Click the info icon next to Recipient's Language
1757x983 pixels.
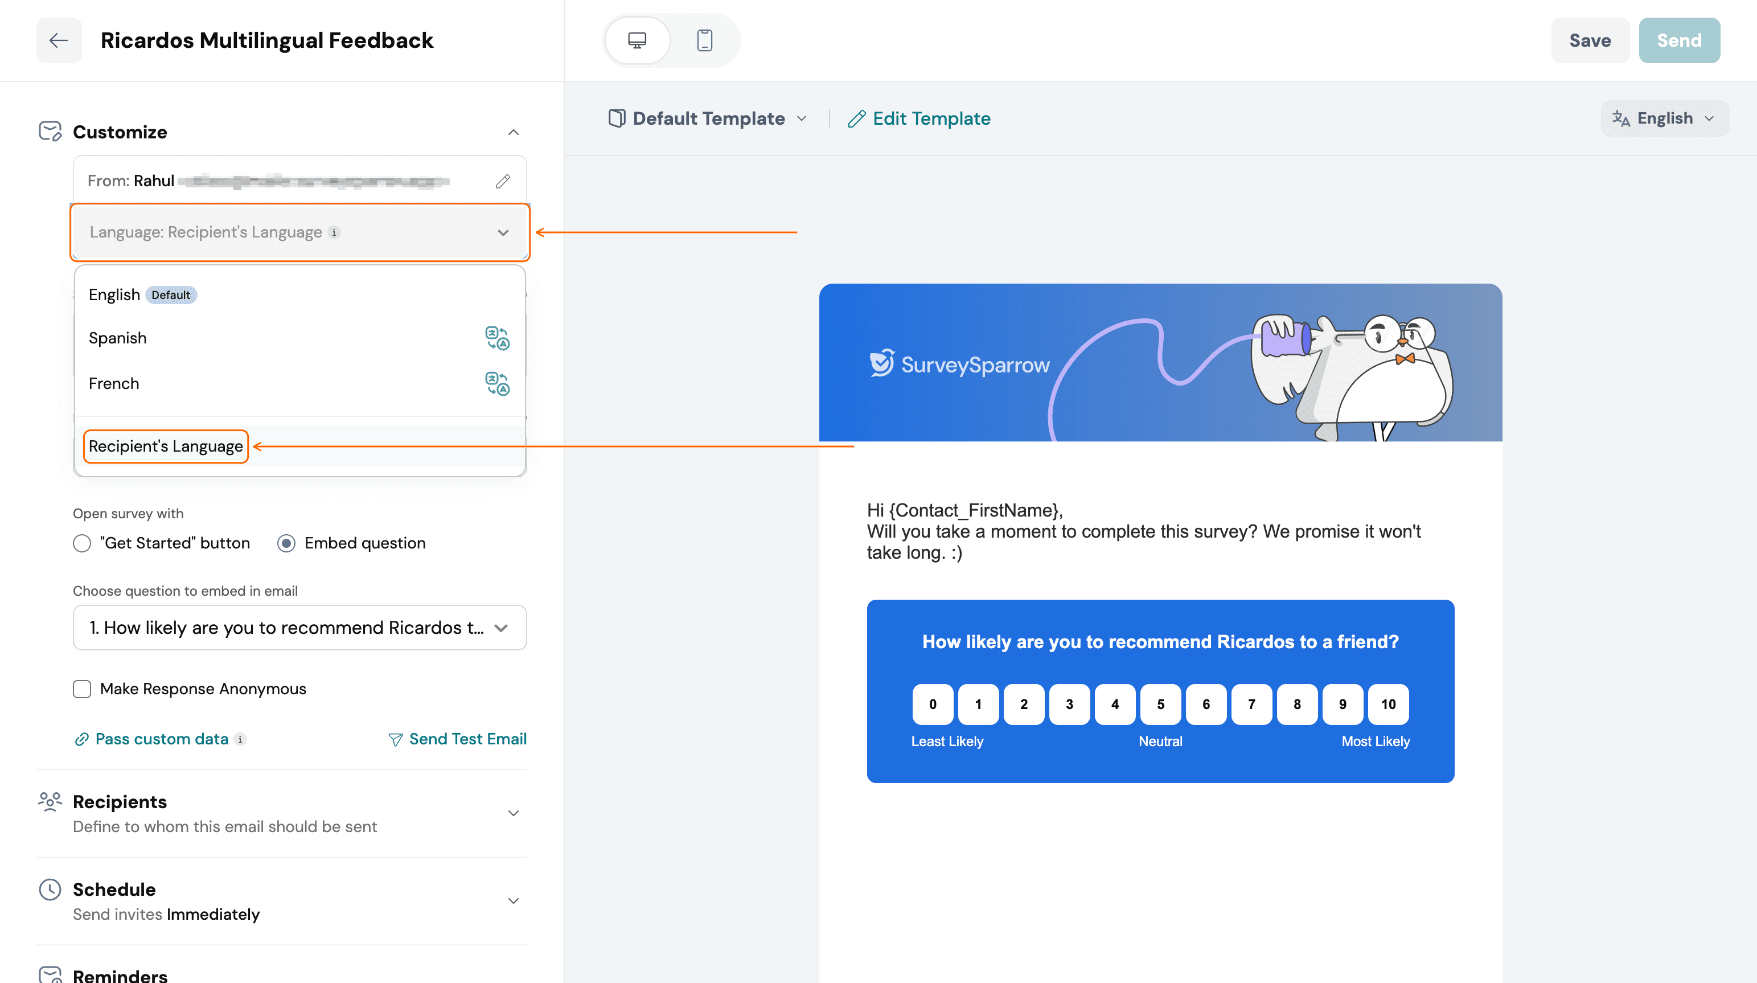coord(334,232)
